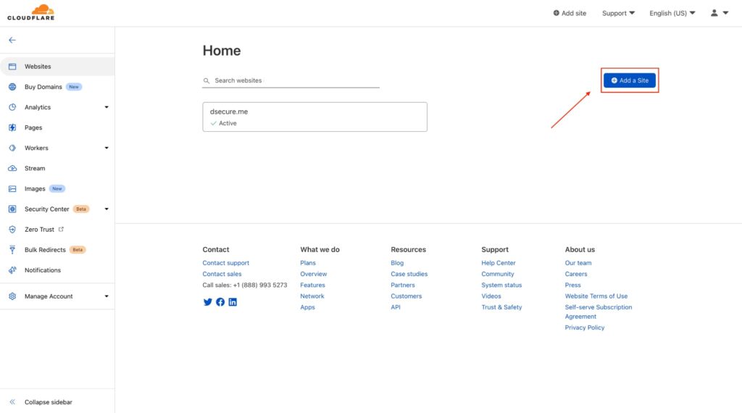Click the back arrow in sidebar
Viewport: 742px width, 413px height.
(x=12, y=40)
